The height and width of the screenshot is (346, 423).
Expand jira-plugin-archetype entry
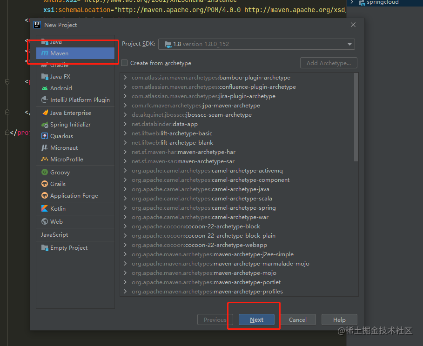[125, 96]
